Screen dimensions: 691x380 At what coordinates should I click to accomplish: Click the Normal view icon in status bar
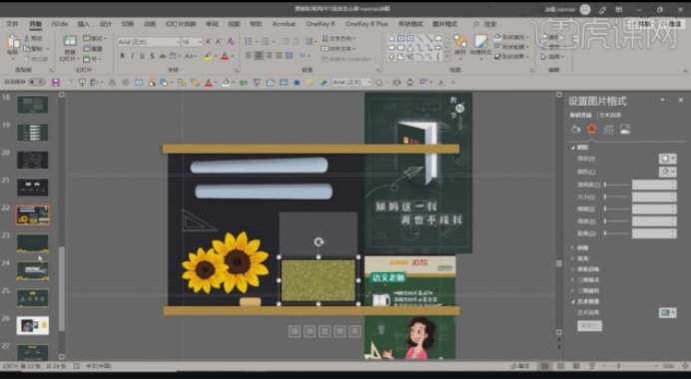coord(544,366)
